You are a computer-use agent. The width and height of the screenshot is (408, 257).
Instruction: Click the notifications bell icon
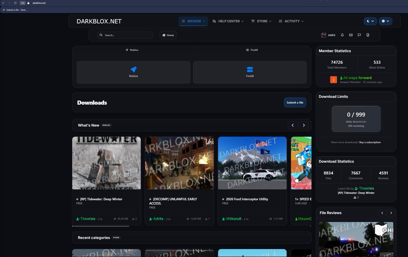click(342, 35)
